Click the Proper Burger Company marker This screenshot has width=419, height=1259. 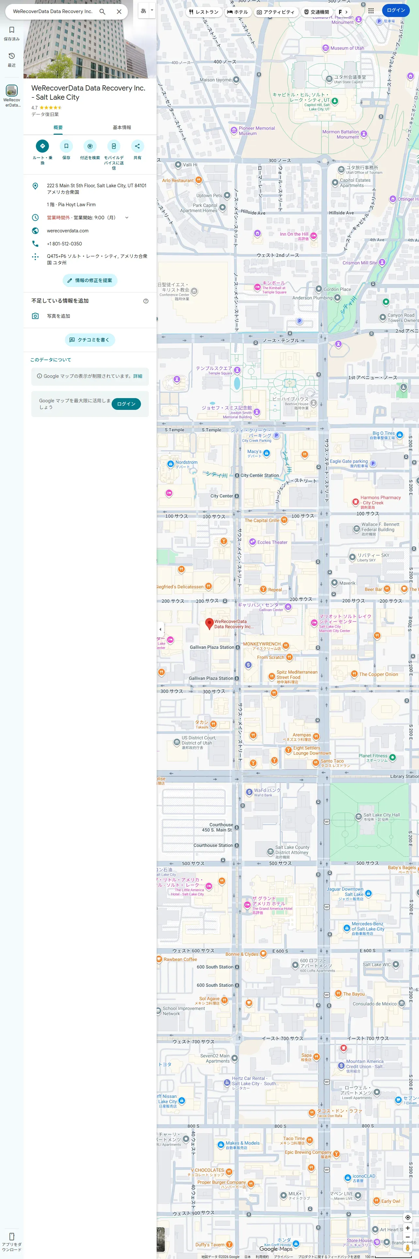click(x=251, y=1184)
